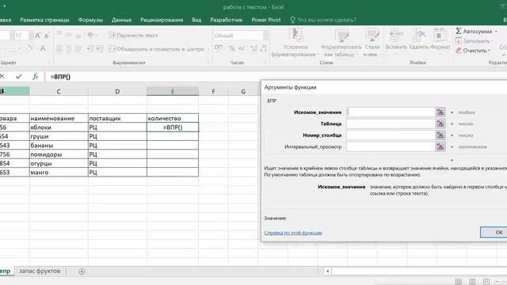The image size is (507, 285).
Task: Collapse dialog beside Таблица field
Action: coord(440,123)
